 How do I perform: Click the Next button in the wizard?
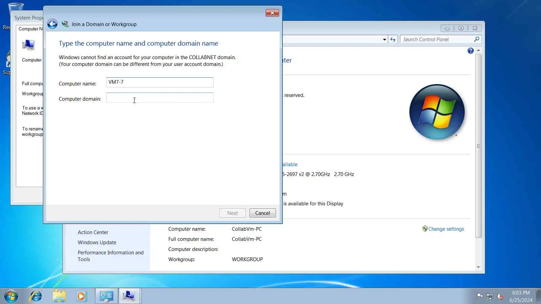[232, 213]
